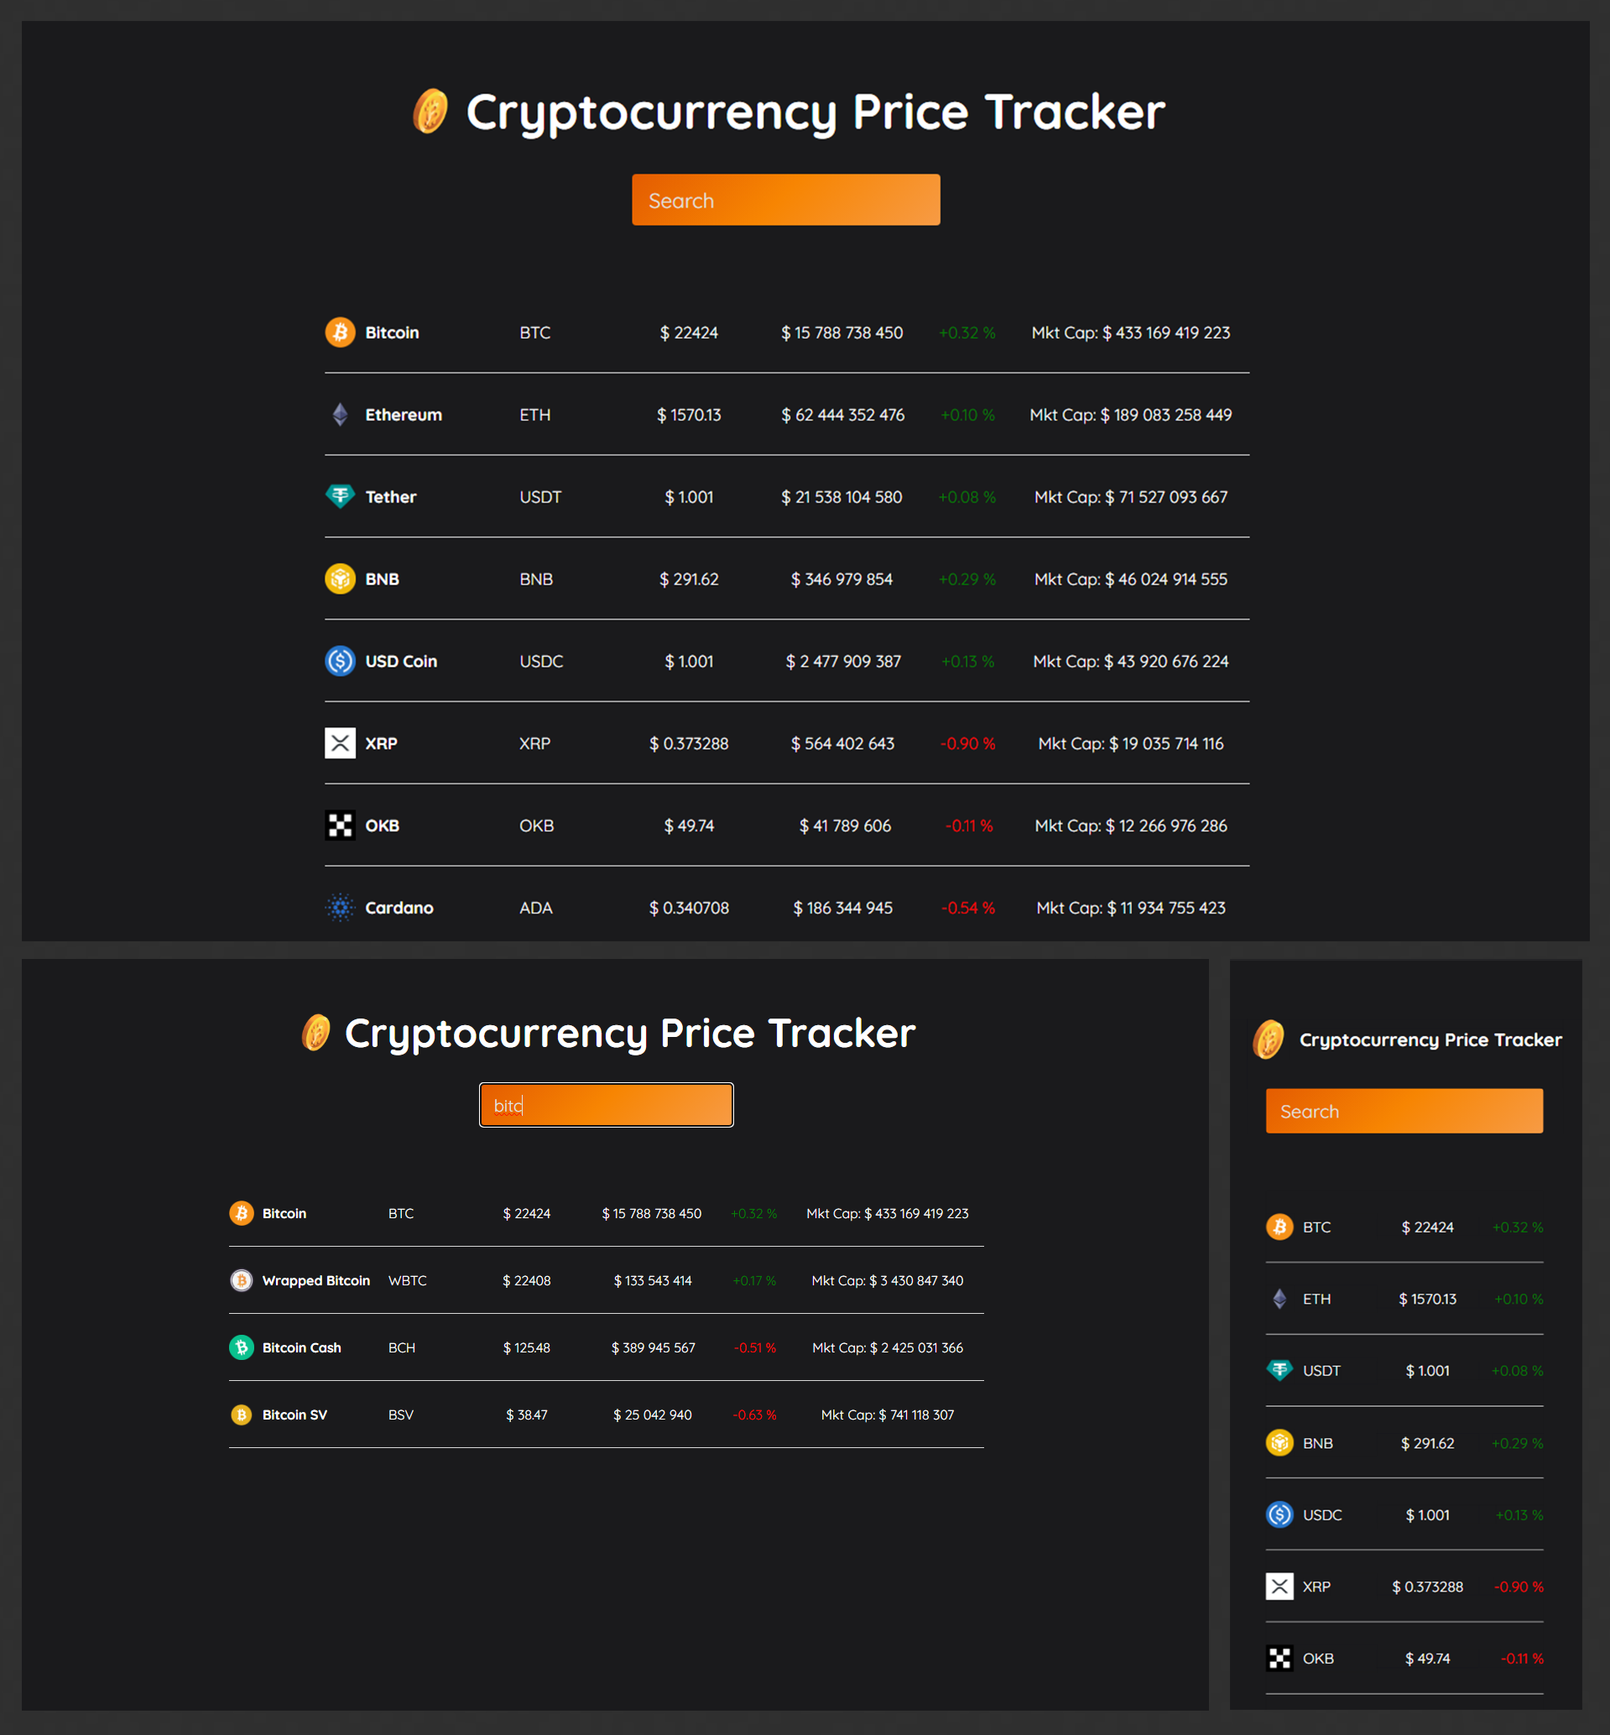Click the BNB yellow icon
This screenshot has height=1735, width=1610.
click(341, 578)
